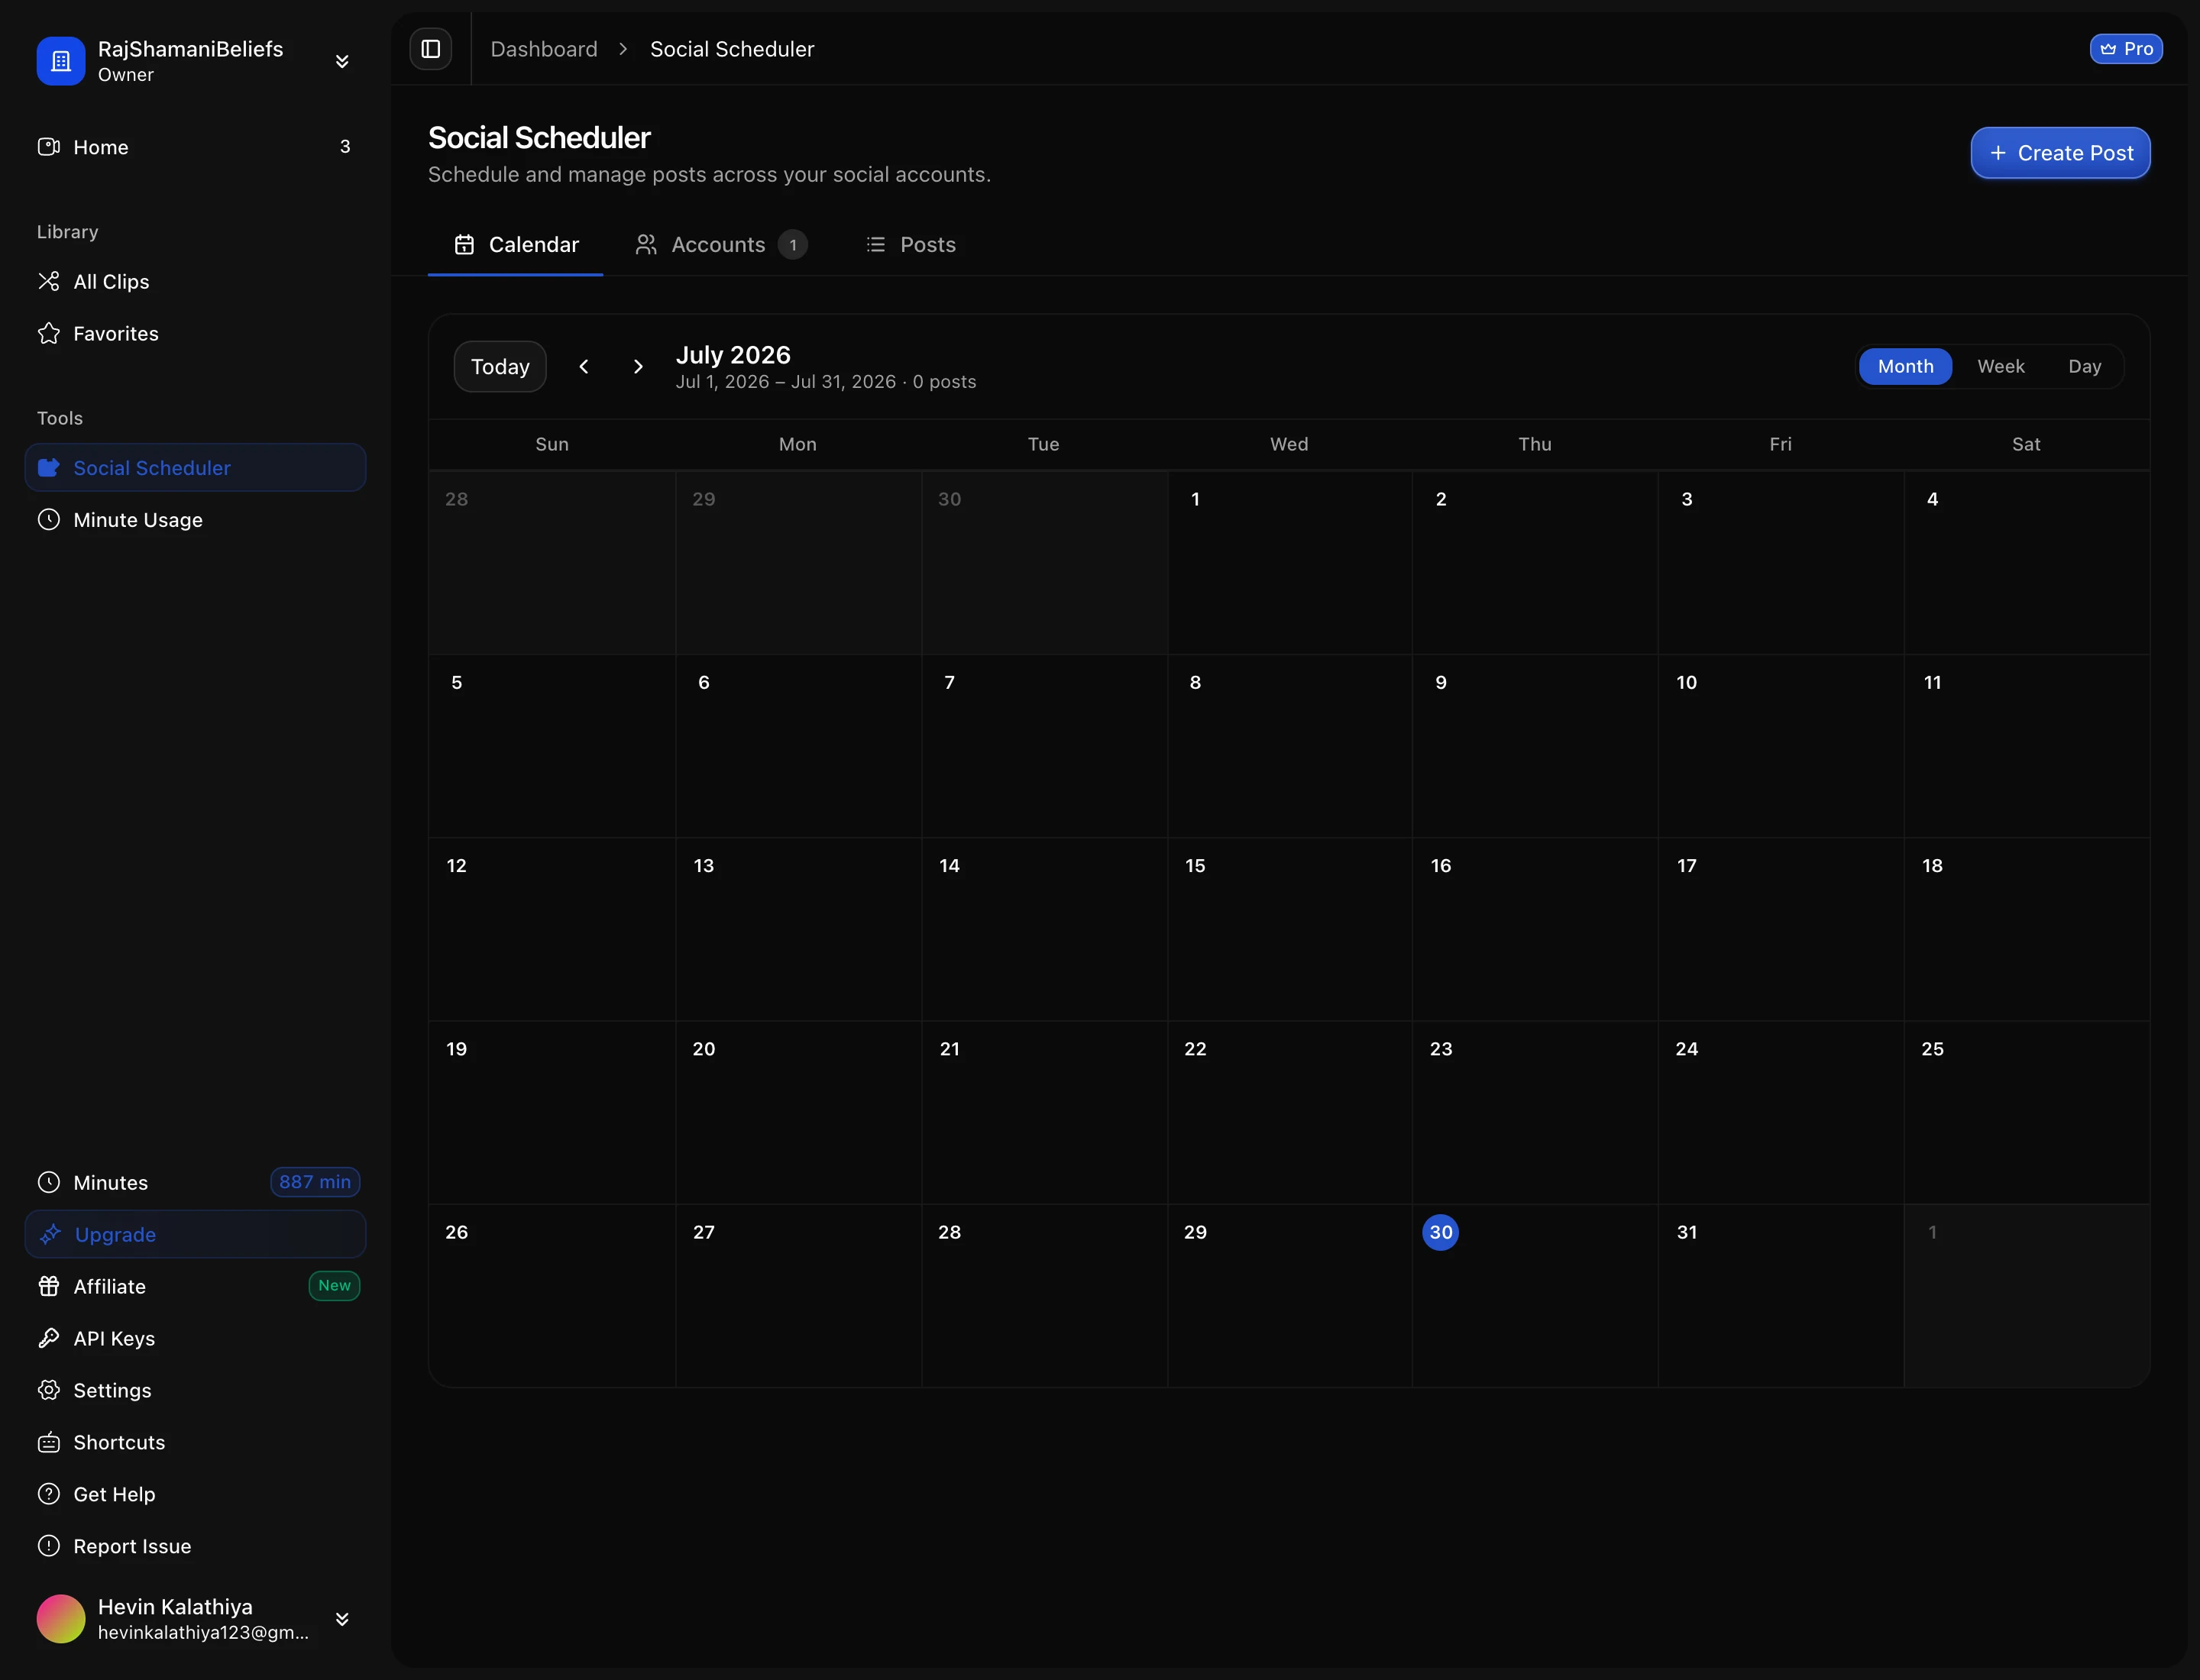Click the plus icon on Create Post
Image resolution: width=2200 pixels, height=1680 pixels.
coord(1998,153)
